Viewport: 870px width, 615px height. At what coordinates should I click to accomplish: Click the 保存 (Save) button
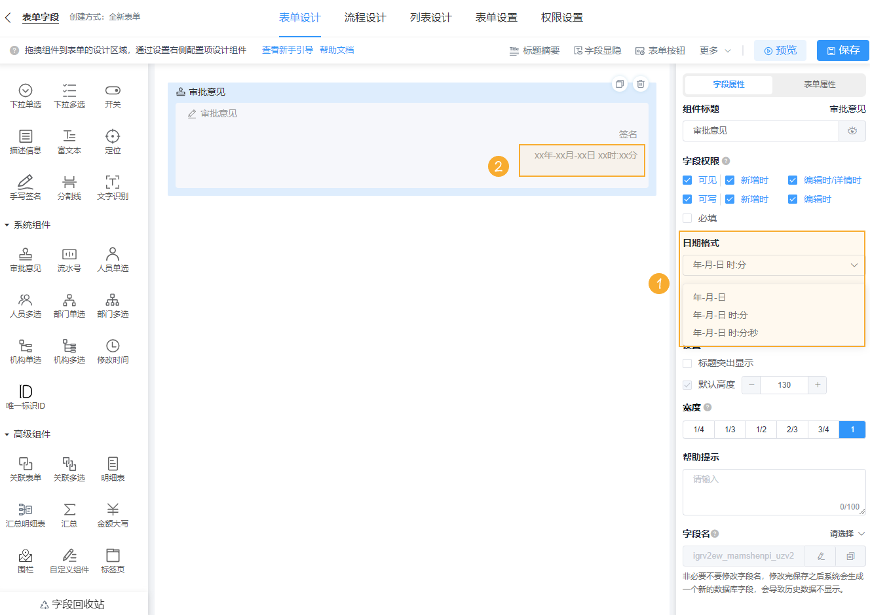click(x=842, y=49)
